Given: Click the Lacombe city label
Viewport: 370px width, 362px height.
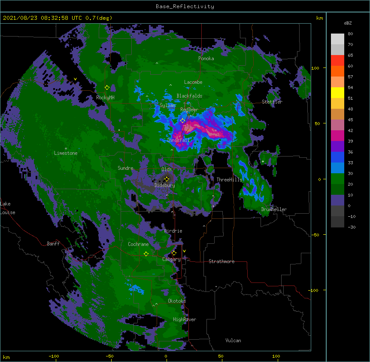Looking at the screenshot, I should 193,82.
